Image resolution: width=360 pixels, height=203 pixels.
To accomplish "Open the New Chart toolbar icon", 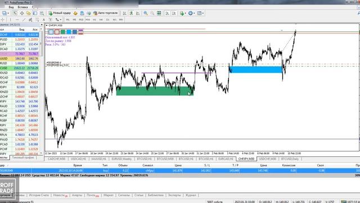I will click(4, 13).
